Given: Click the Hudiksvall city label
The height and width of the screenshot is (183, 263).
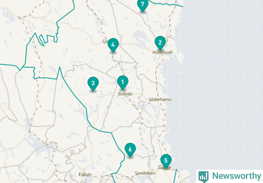Looking at the screenshot, I should (163, 52).
